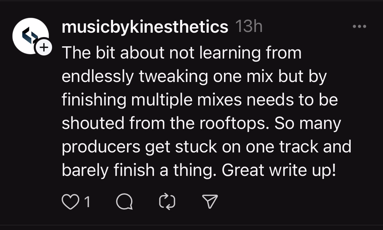Visit the musicbykinesthetics username link
Viewport: 383px width, 230px height.
point(145,27)
